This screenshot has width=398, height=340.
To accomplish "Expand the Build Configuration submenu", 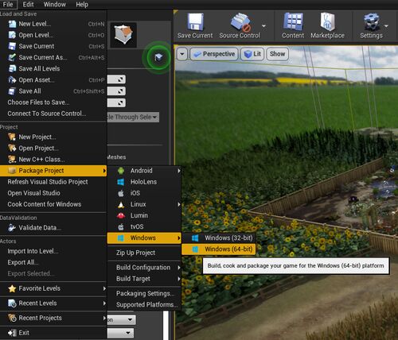I will point(144,268).
